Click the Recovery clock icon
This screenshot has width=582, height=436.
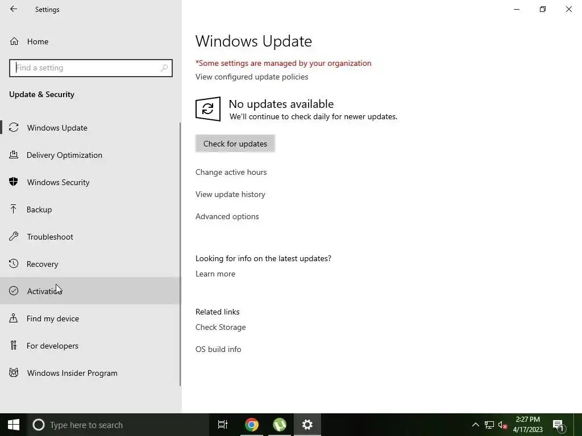coord(14,263)
